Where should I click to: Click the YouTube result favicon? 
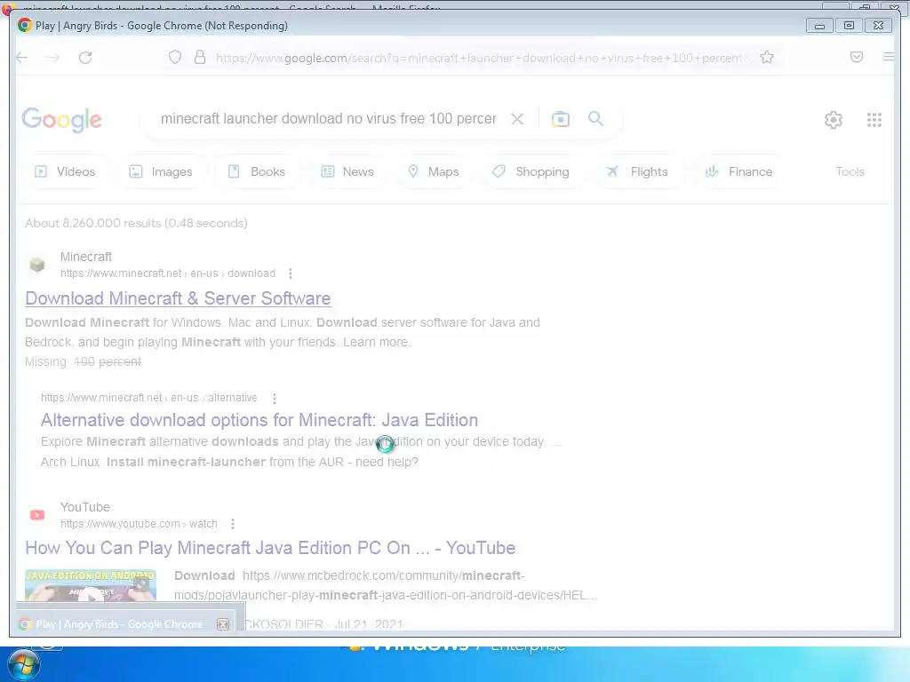tap(37, 515)
